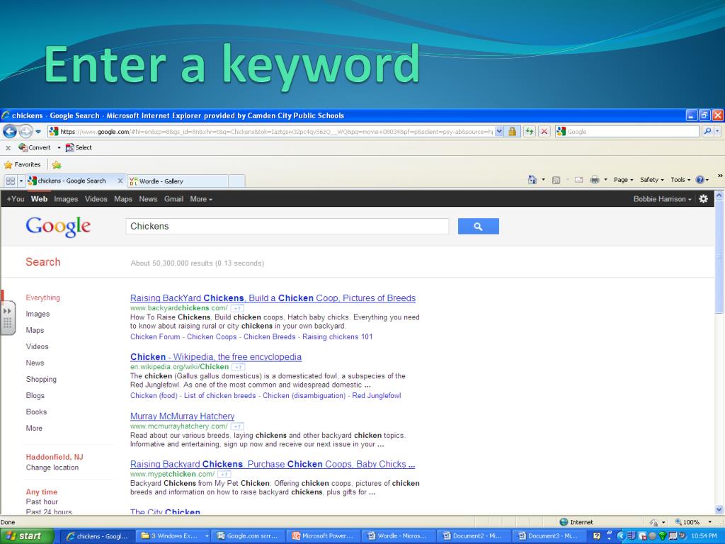The image size is (725, 544).
Task: Click the browser Back arrow button
Action: coord(10,132)
